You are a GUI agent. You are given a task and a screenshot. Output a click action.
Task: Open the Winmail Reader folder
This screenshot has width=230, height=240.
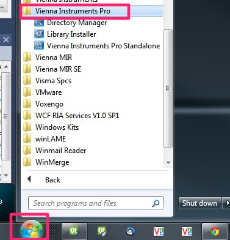54,151
